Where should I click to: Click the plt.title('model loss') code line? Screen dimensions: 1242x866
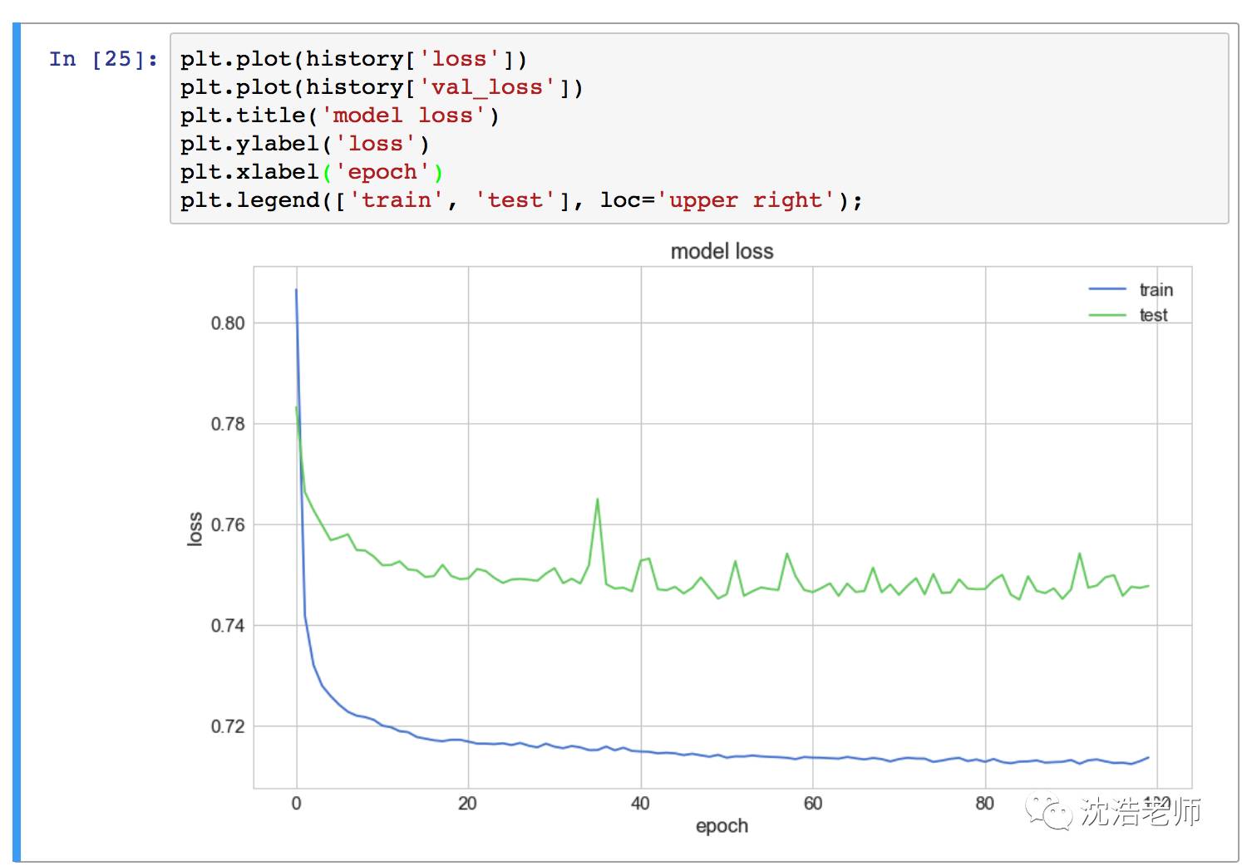tap(339, 116)
